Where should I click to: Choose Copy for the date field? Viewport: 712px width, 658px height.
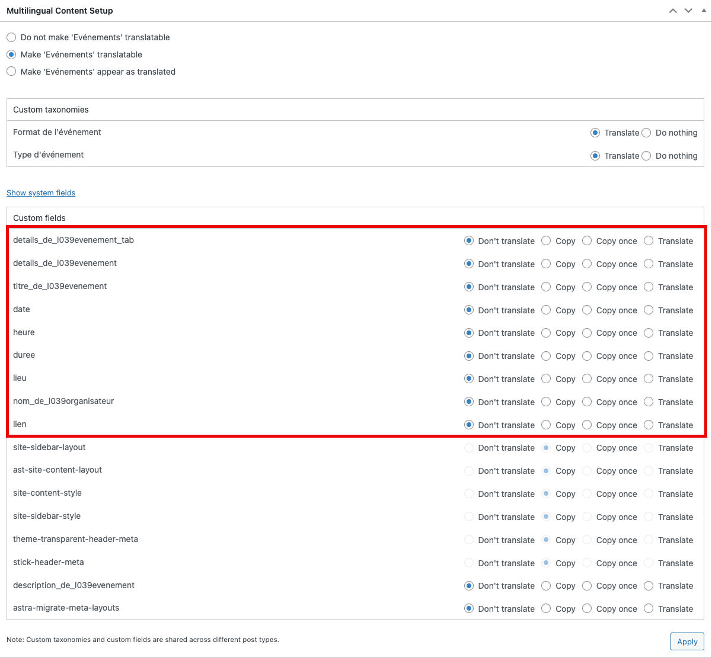click(546, 310)
